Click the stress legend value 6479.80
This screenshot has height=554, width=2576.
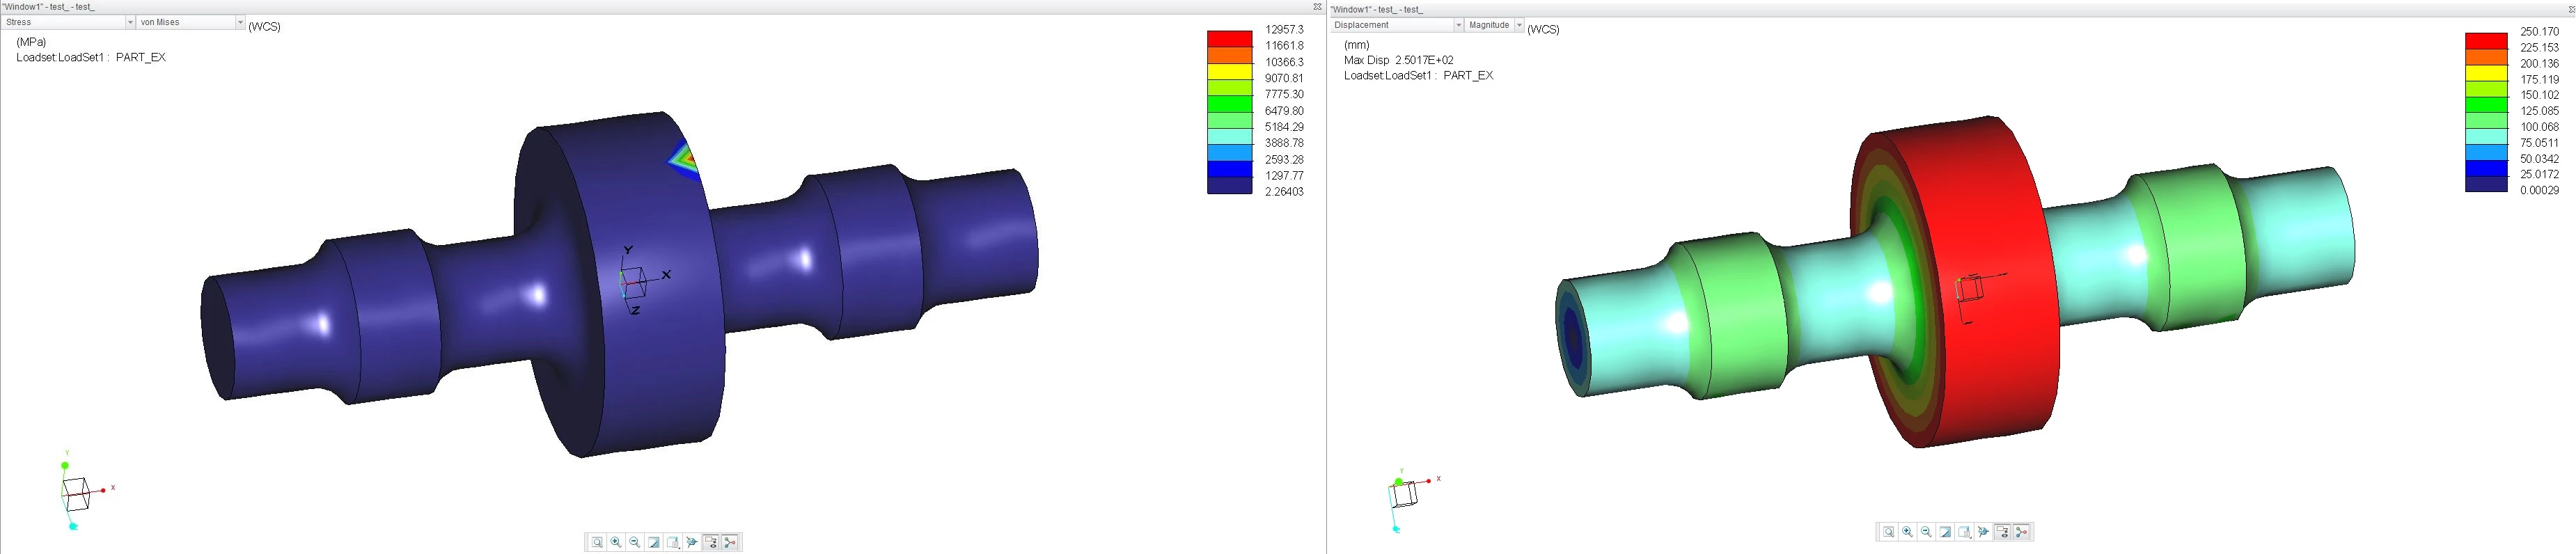click(1284, 111)
